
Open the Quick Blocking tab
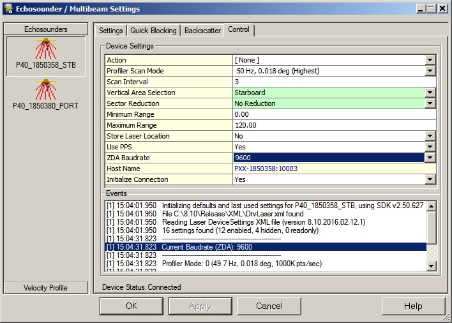[154, 31]
